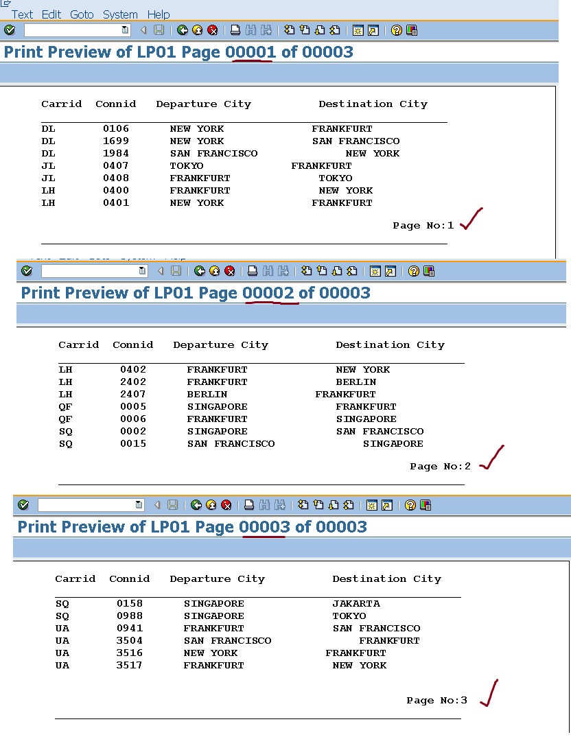Image resolution: width=571 pixels, height=748 pixels.
Task: Open command field history dropdown in page 00002 toolbar
Action: pyautogui.click(x=142, y=272)
